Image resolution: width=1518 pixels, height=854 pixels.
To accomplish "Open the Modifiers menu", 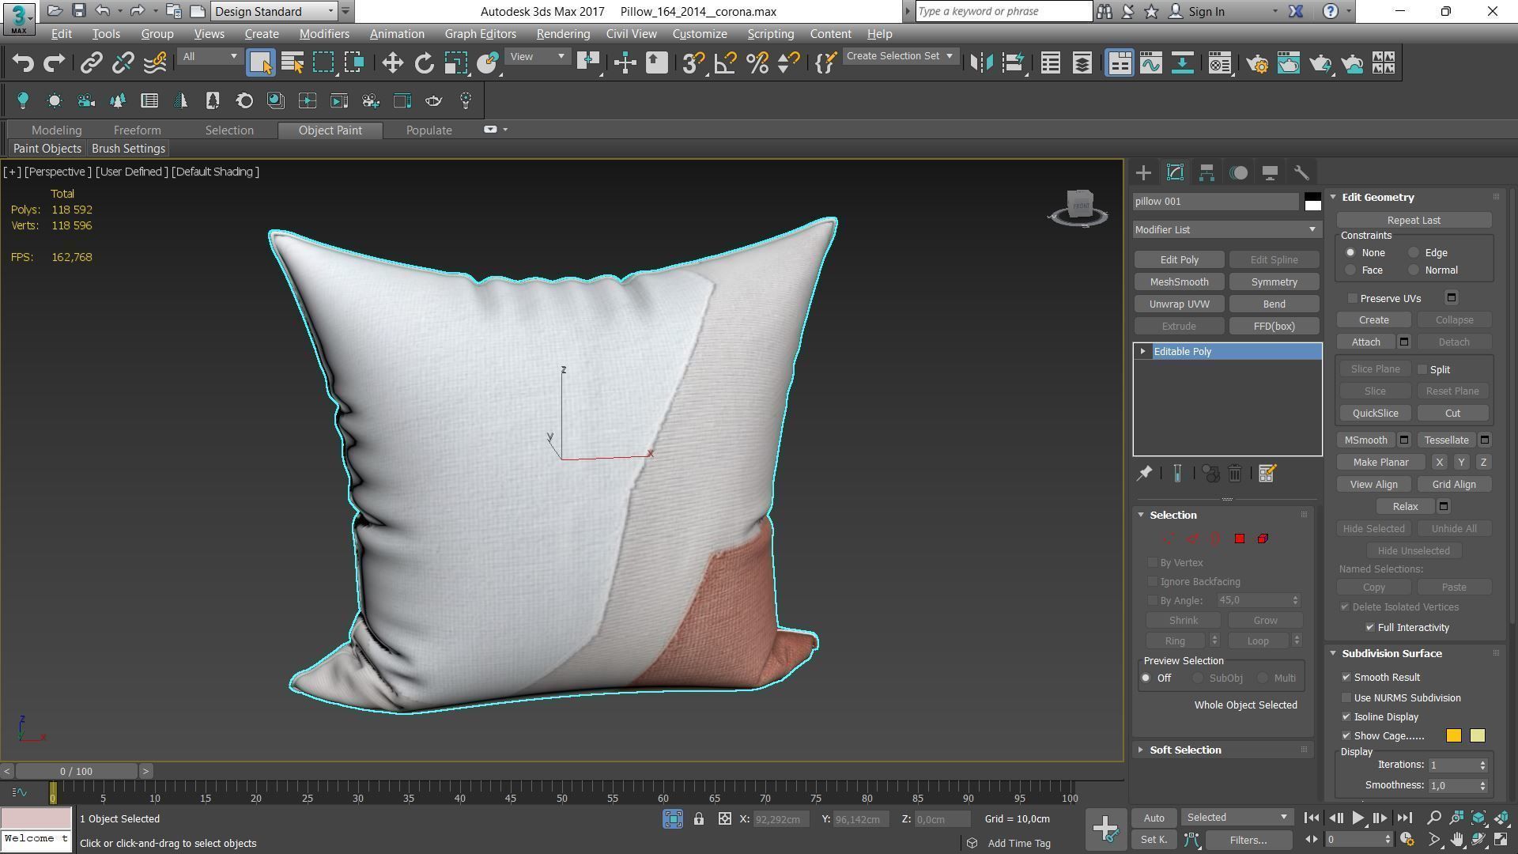I will coord(324,34).
